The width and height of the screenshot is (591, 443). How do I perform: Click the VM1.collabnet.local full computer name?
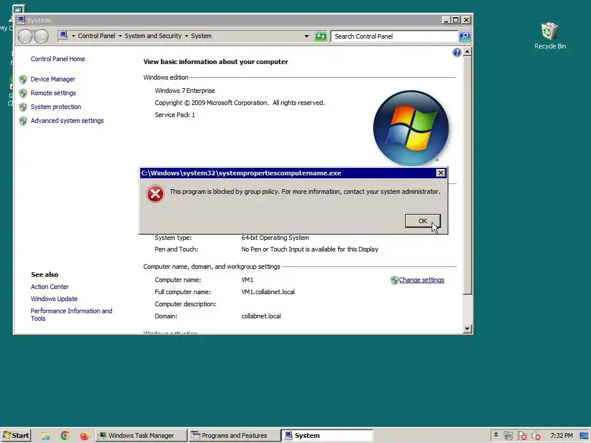click(x=268, y=292)
